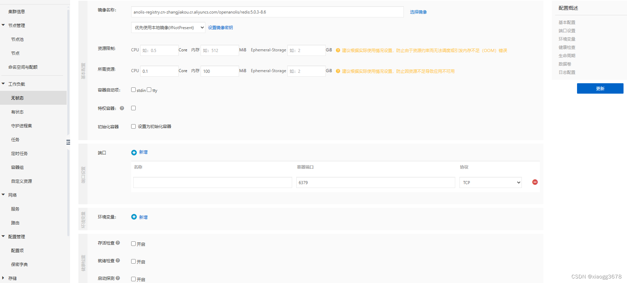
Task: Open 路由 under 网络
Action: [x=15, y=223]
